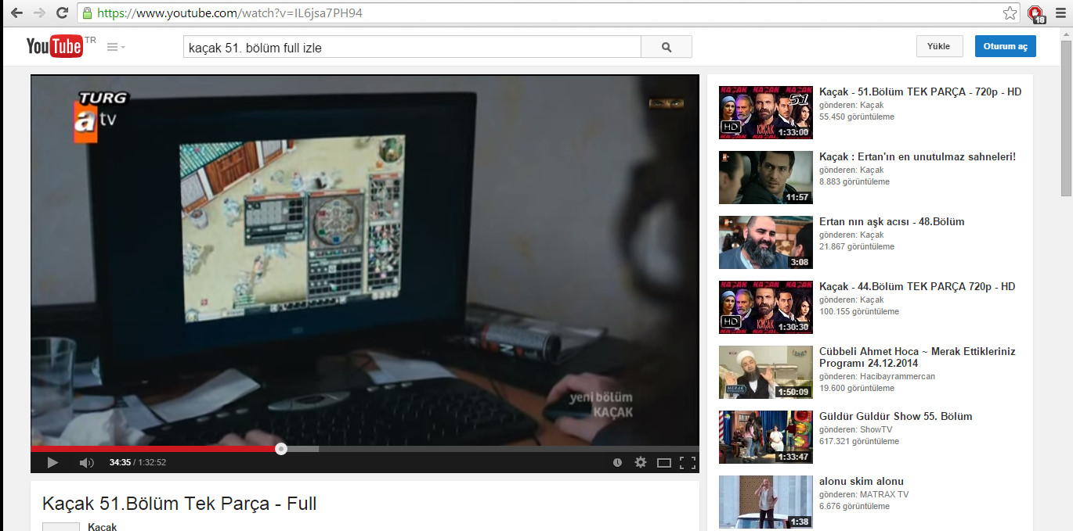The height and width of the screenshot is (531, 1073).
Task: Bookmark this page with the star
Action: coord(1010,13)
